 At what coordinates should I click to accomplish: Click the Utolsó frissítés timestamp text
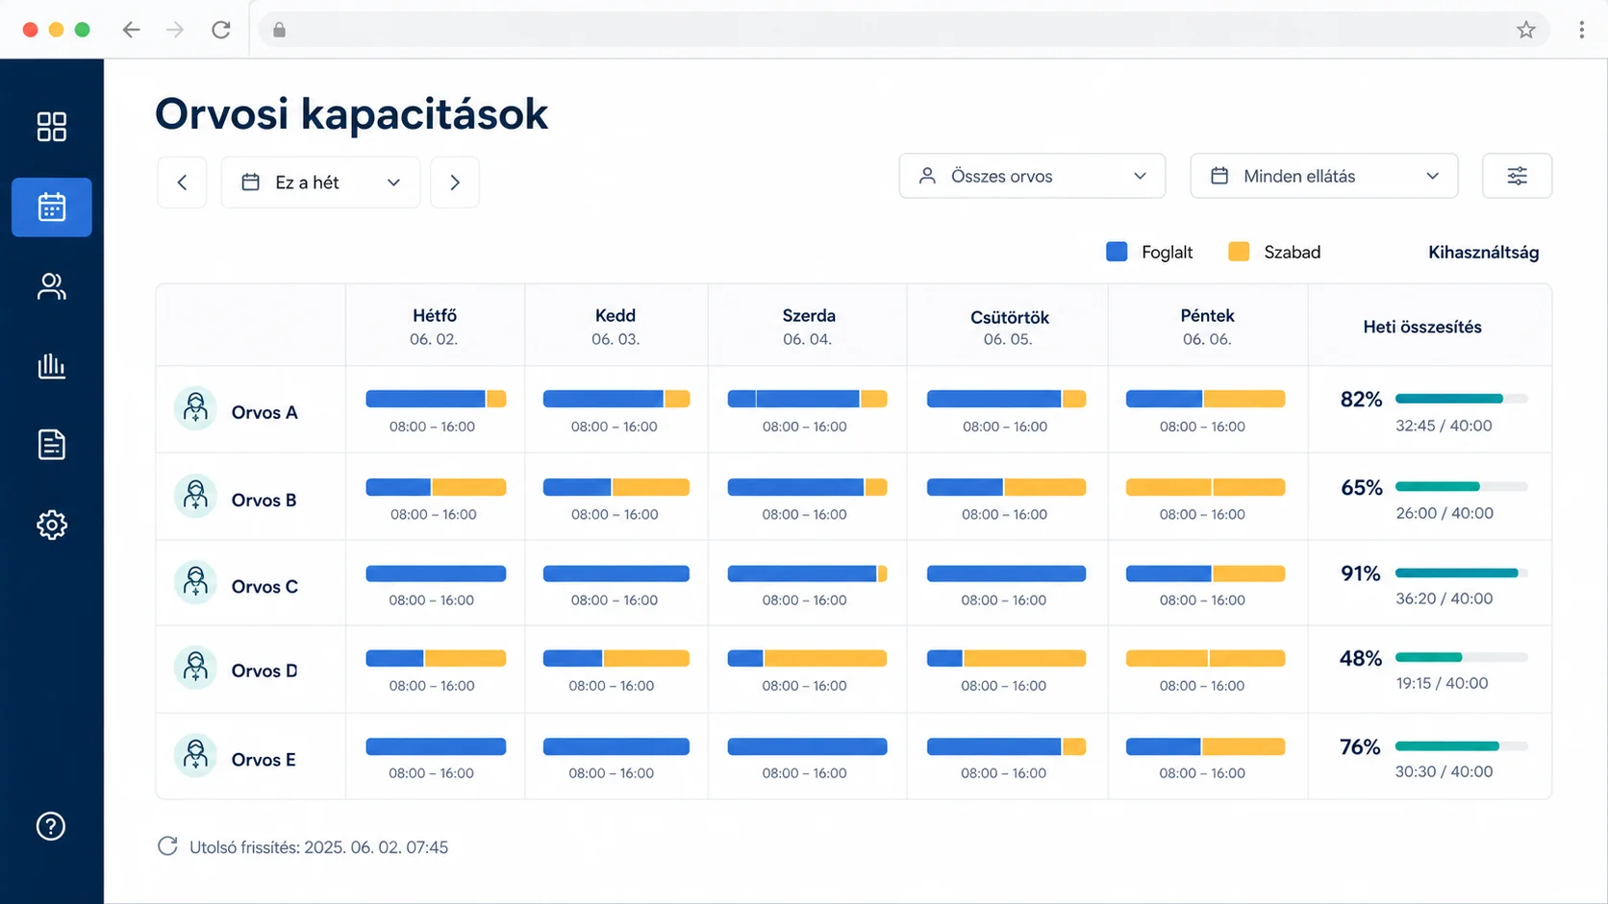pyautogui.click(x=318, y=847)
